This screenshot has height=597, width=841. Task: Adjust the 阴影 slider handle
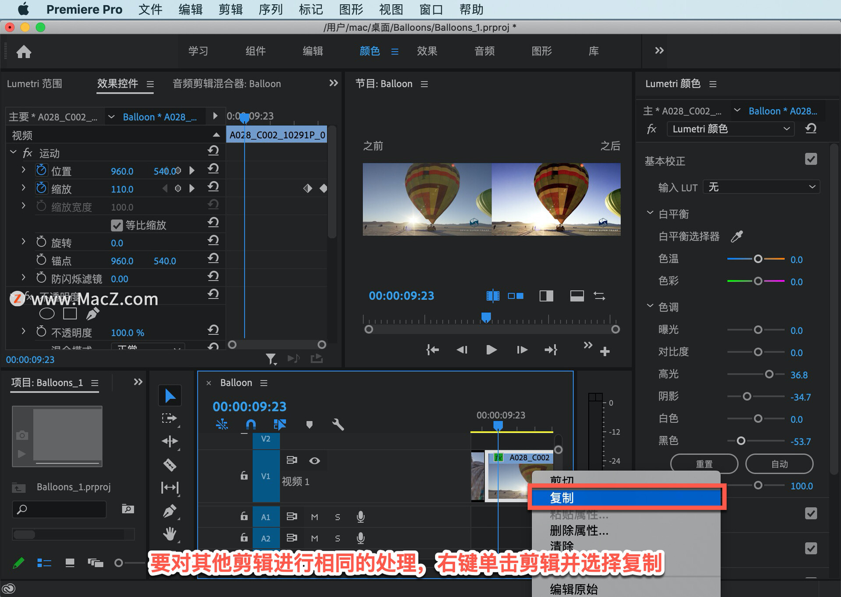click(x=747, y=396)
